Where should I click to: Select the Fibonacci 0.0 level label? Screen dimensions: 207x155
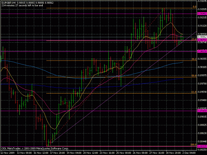(x=194, y=7)
